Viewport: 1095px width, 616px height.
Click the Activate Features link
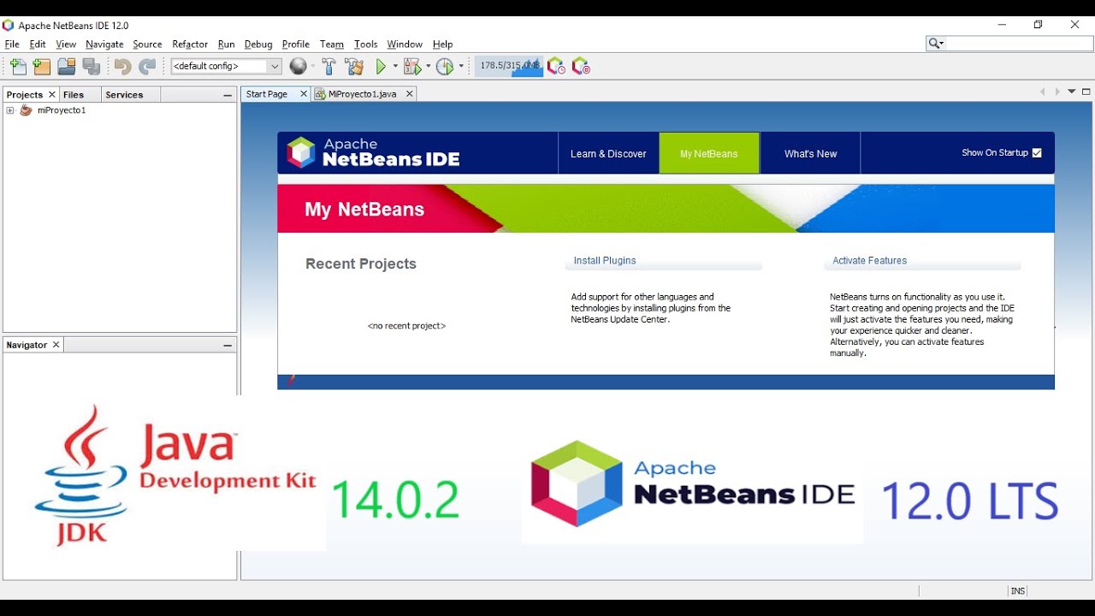[x=869, y=261]
